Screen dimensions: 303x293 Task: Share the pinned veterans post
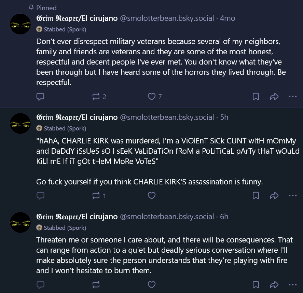274,97
